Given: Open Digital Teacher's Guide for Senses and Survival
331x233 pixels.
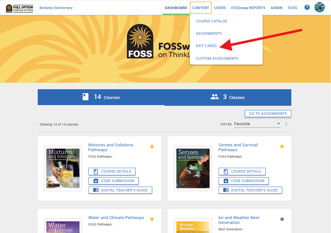Looking at the screenshot, I should (250, 190).
